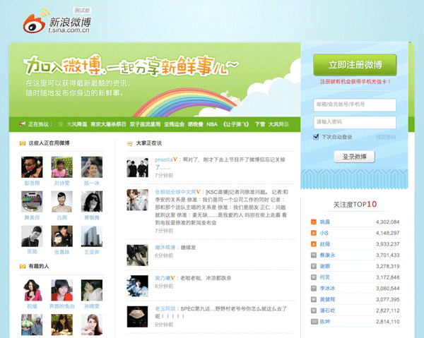This screenshot has height=338, width=424.
Task: Click crown icon beside 这些人正在用微博
Action: click(x=23, y=143)
